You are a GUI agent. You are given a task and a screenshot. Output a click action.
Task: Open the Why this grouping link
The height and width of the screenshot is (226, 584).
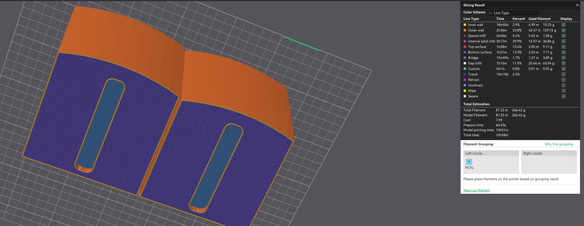click(x=559, y=144)
